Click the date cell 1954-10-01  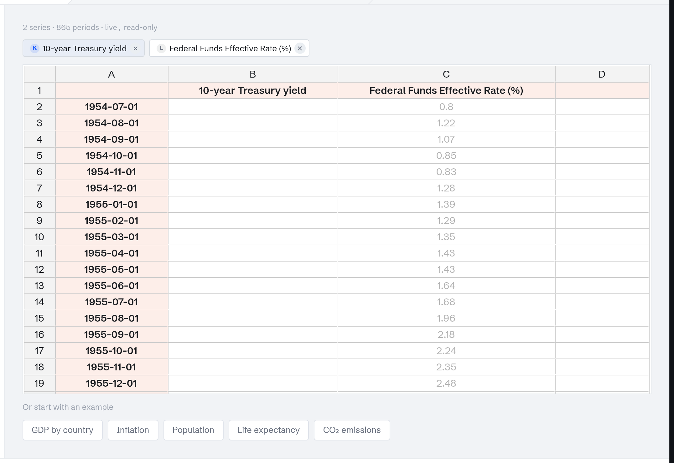111,155
